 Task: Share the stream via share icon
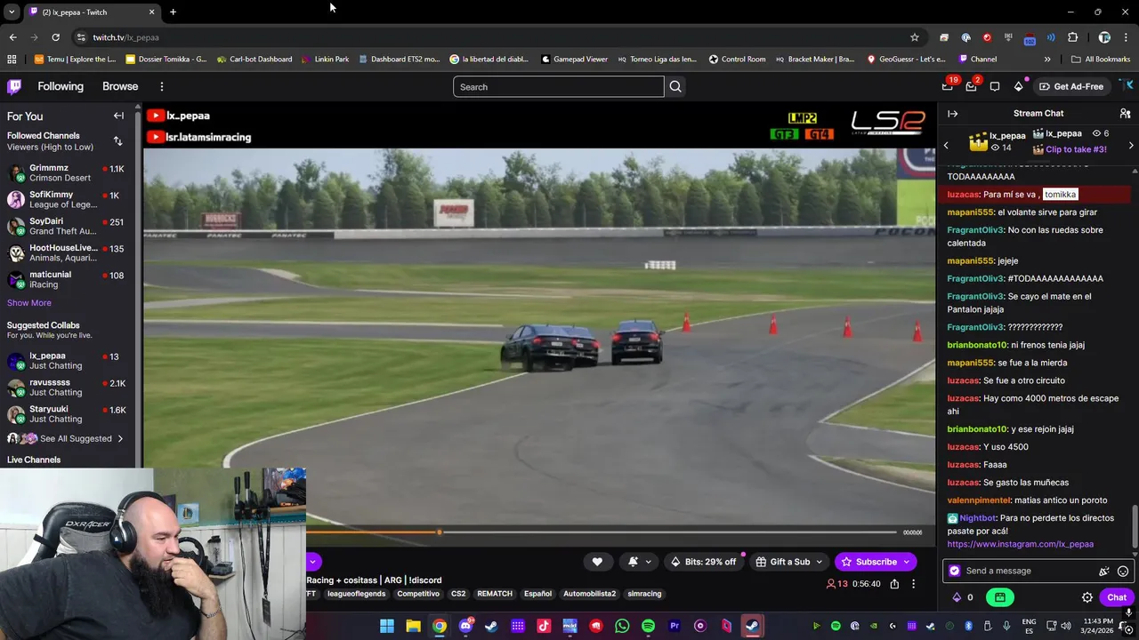[894, 584]
